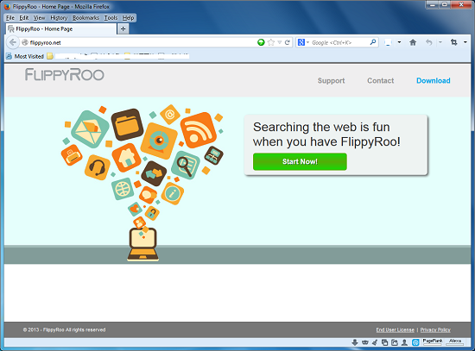Open the File menu
475x351 pixels.
point(10,18)
